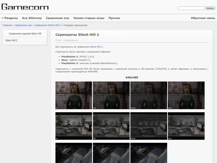Click the Сравнение изданий Silent Hill sidebar heading
Image resolution: width=217 pixels, height=163 pixels.
pyautogui.click(x=25, y=34)
